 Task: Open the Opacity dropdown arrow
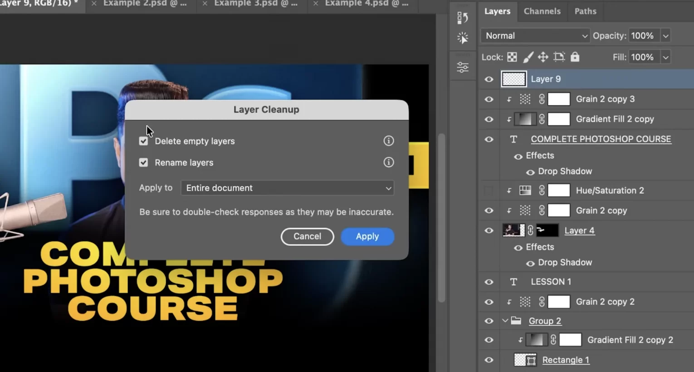pyautogui.click(x=665, y=36)
